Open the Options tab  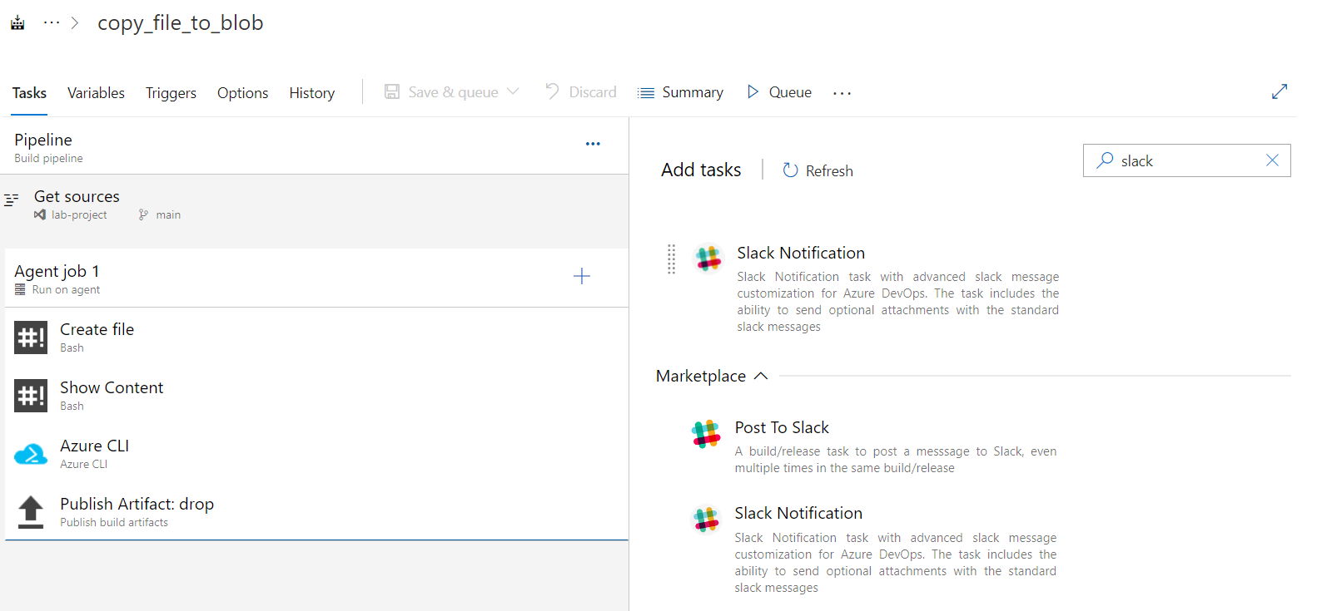pyautogui.click(x=242, y=93)
